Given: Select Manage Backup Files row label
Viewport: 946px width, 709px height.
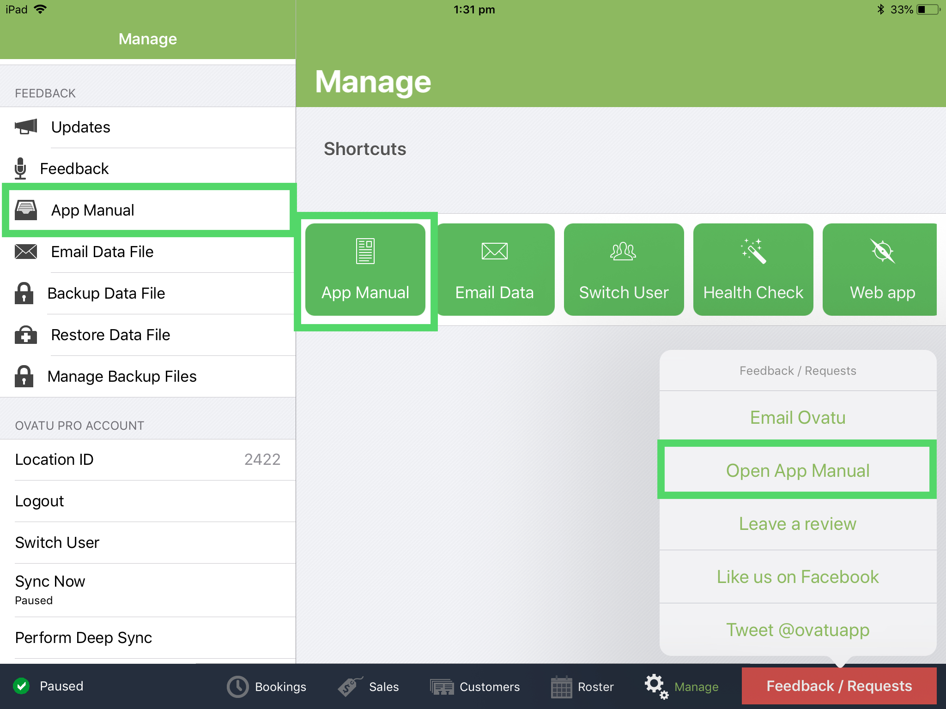Looking at the screenshot, I should [122, 376].
